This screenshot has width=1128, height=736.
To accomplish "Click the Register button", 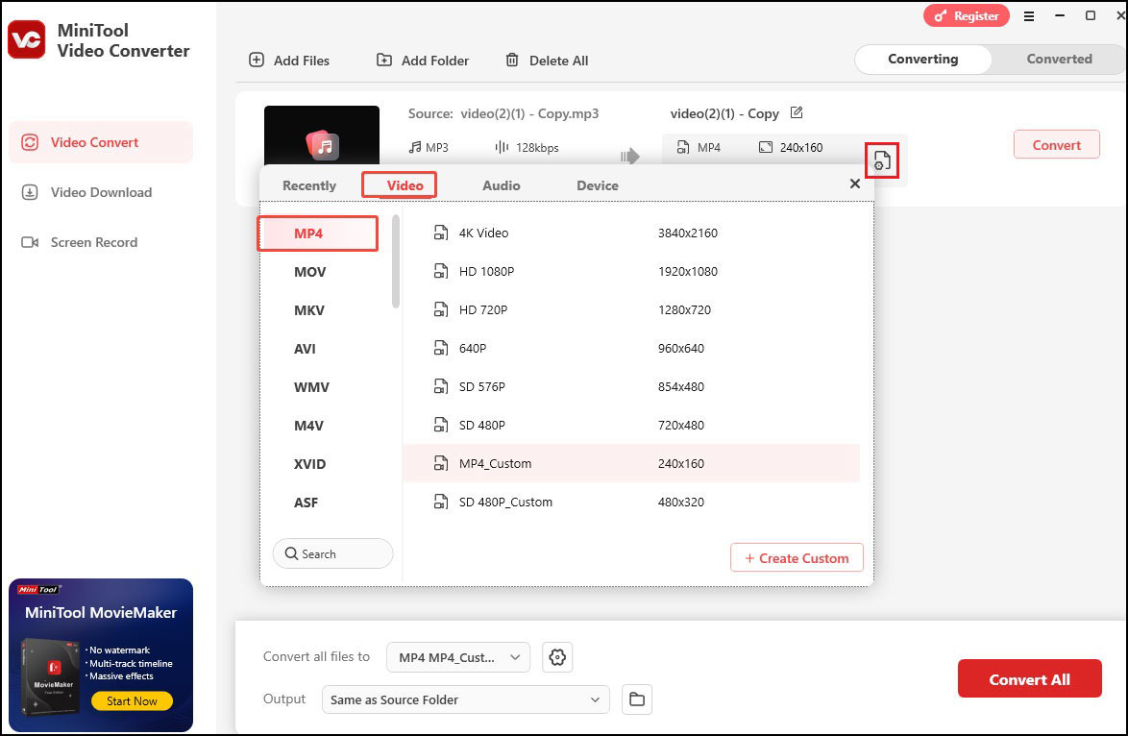I will click(967, 15).
